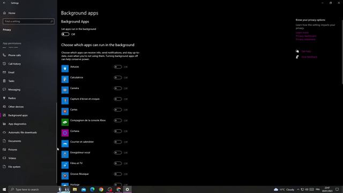Open the Mail app from the taskbar

[x=84, y=189]
